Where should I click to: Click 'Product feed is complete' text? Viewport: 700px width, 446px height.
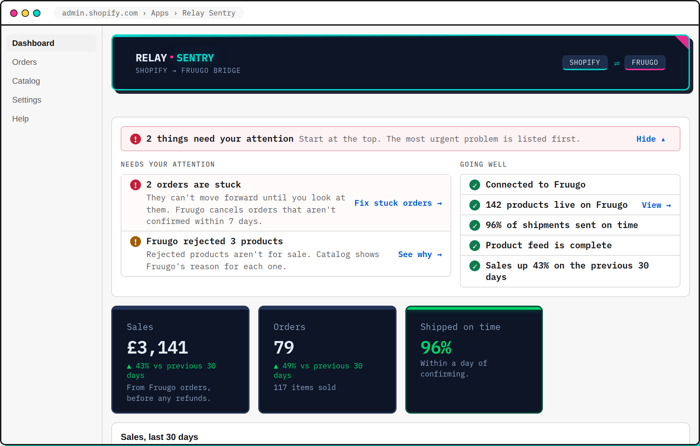(x=549, y=245)
